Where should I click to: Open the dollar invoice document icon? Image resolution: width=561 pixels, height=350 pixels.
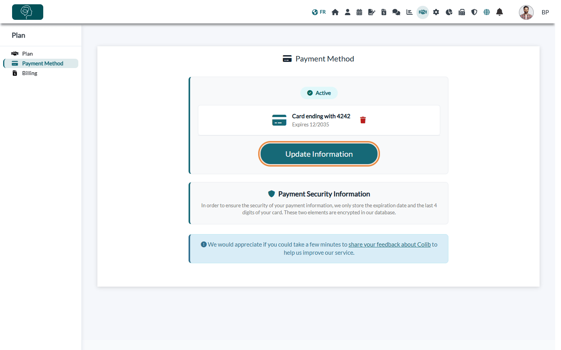click(x=384, y=12)
